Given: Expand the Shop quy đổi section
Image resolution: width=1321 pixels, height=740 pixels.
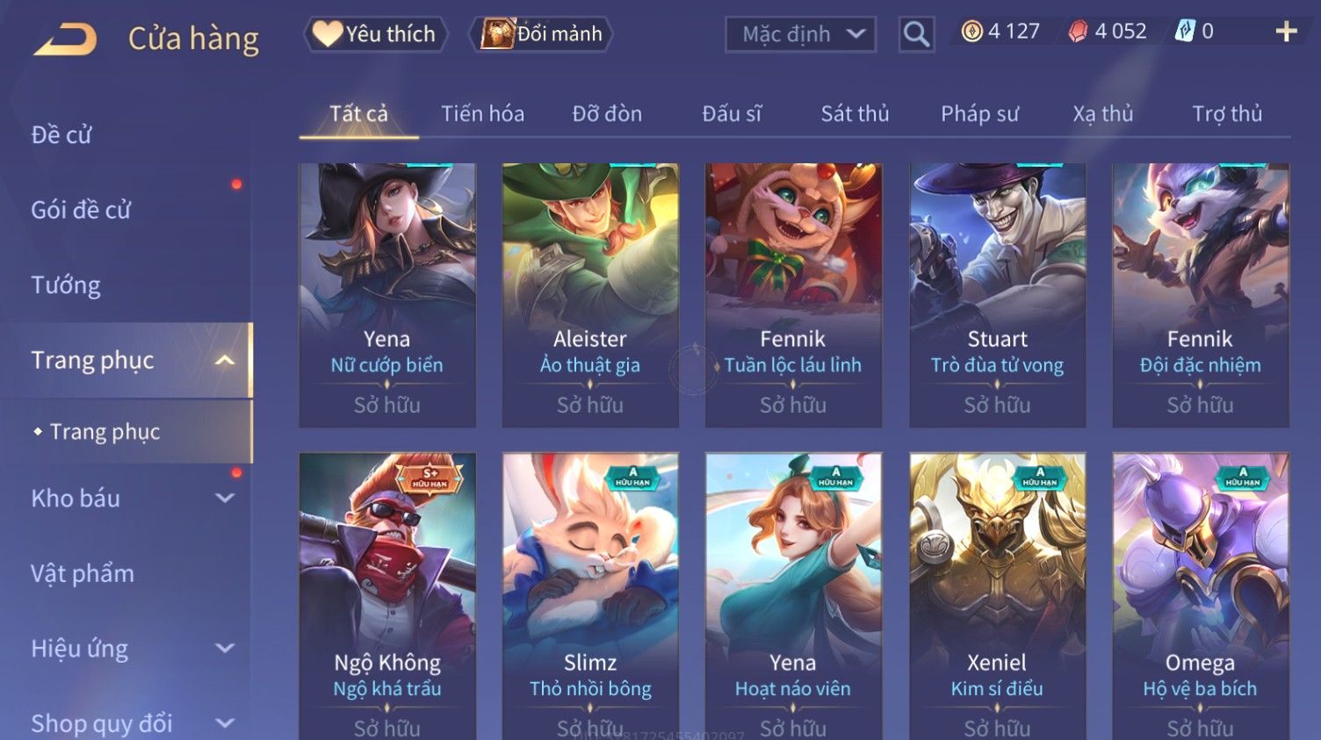Looking at the screenshot, I should pyautogui.click(x=225, y=724).
